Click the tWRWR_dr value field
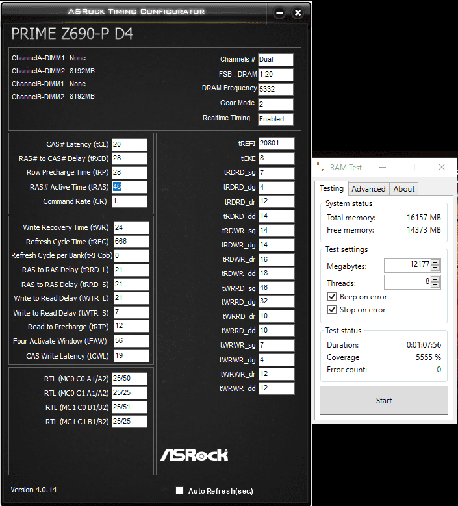The height and width of the screenshot is (506, 458). [277, 374]
